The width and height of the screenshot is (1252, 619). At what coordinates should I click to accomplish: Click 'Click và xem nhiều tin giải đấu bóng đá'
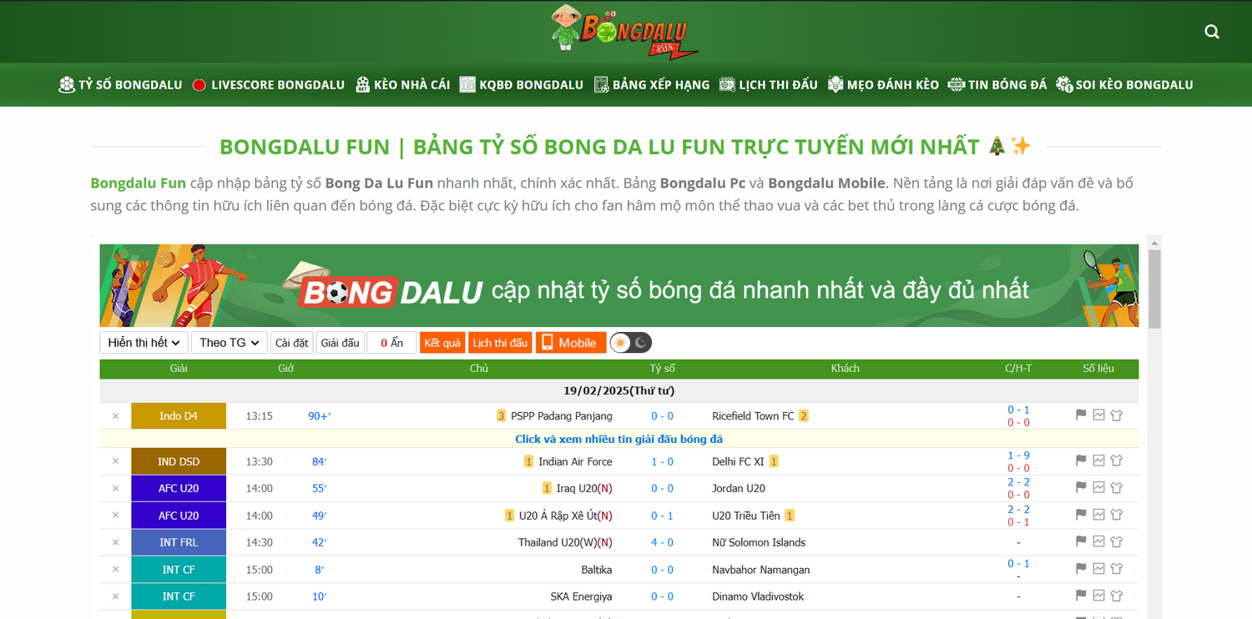tap(619, 439)
